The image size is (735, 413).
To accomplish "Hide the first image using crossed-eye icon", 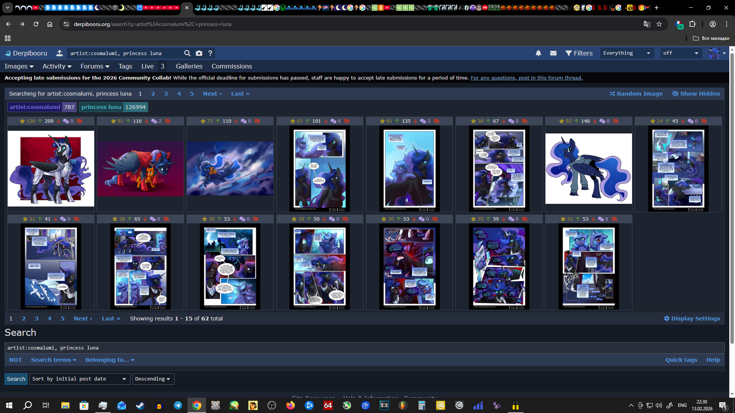I will point(79,121).
